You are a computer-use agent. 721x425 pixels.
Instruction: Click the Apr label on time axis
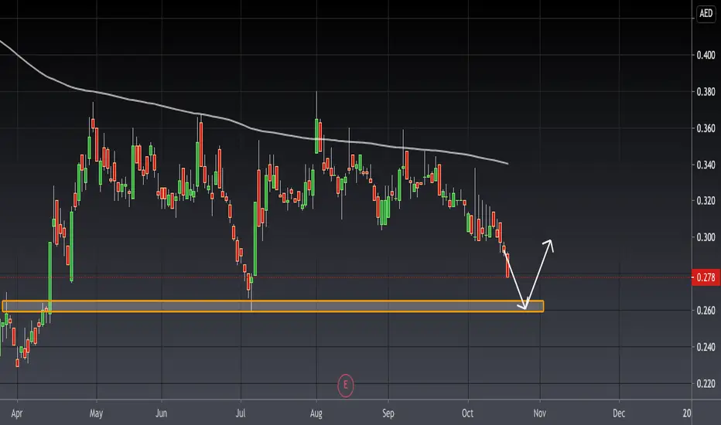pos(16,413)
